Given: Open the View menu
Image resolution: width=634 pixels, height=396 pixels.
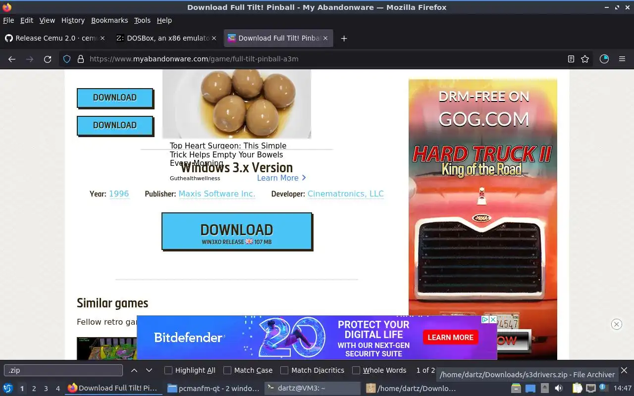Looking at the screenshot, I should [x=47, y=20].
